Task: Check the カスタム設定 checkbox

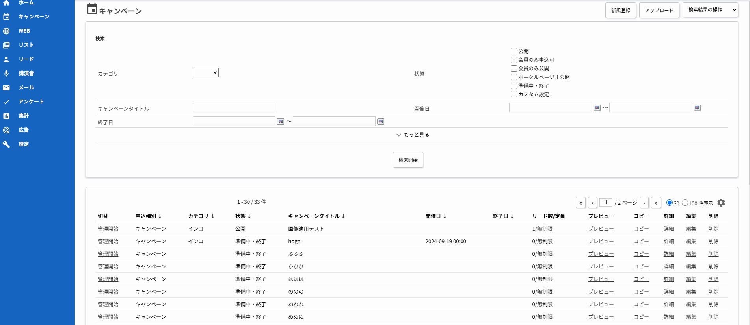Action: click(514, 94)
